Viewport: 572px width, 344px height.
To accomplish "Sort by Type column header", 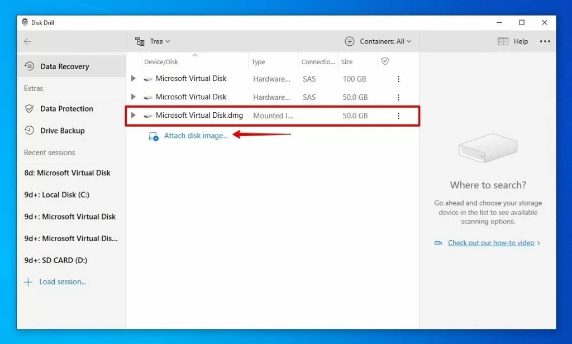I will 258,62.
